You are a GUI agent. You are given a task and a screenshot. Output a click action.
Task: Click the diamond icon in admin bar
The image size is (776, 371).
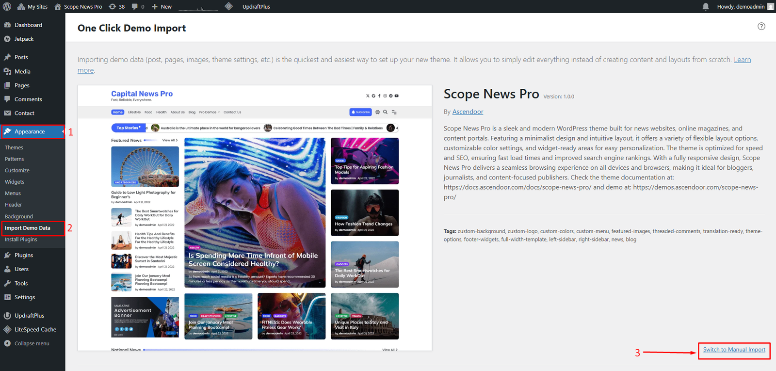[229, 6]
